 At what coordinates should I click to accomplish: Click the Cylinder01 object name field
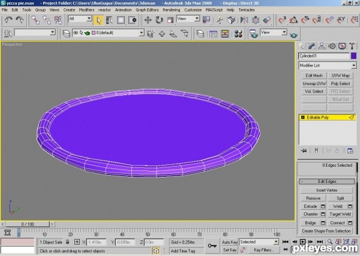point(324,56)
